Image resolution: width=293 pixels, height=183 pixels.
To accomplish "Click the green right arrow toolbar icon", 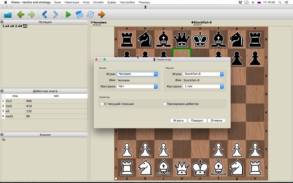I will point(31,15).
